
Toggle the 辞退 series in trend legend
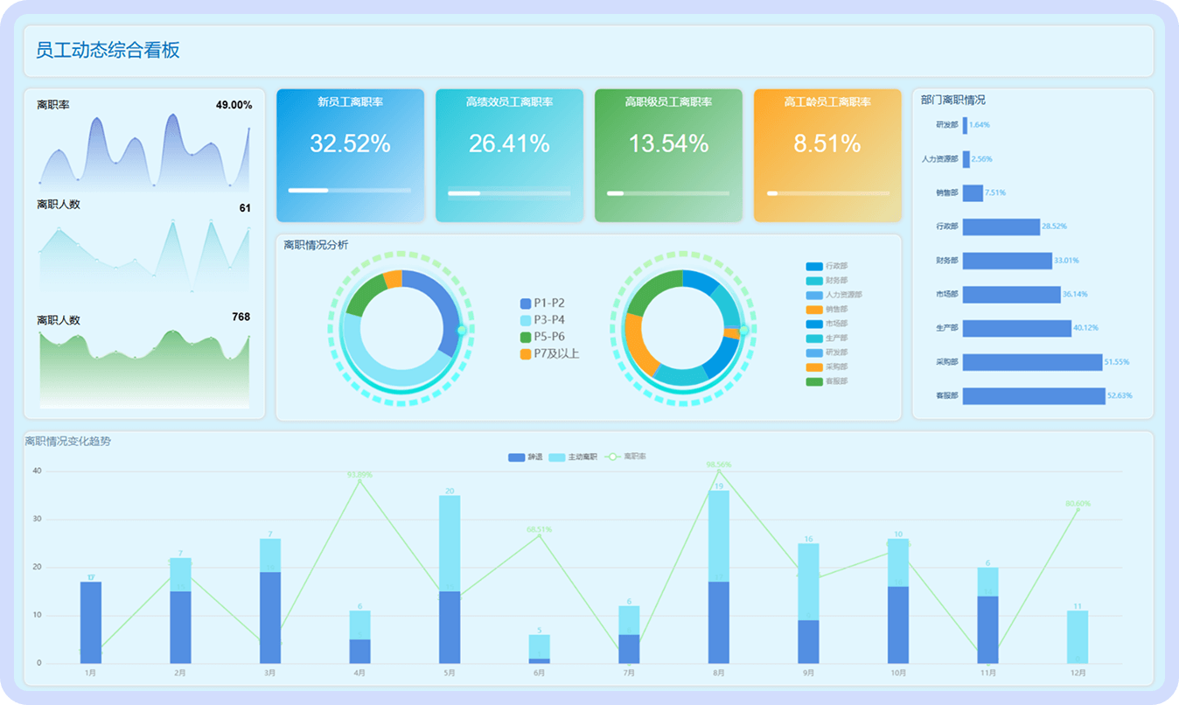point(516,457)
